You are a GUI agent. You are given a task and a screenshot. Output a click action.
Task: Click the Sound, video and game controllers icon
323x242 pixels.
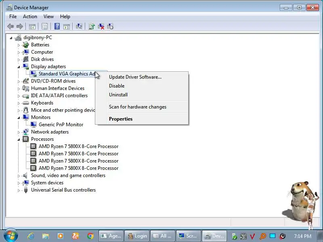25,175
